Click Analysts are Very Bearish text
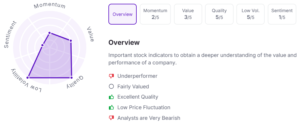This screenshot has width=301, height=126. pyautogui.click(x=149, y=118)
